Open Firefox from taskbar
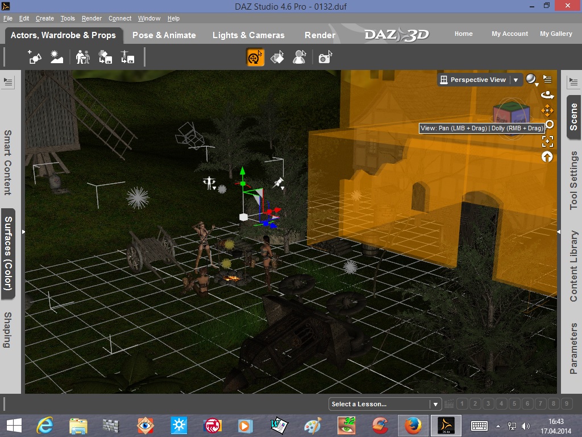The image size is (582, 437). tap(413, 426)
